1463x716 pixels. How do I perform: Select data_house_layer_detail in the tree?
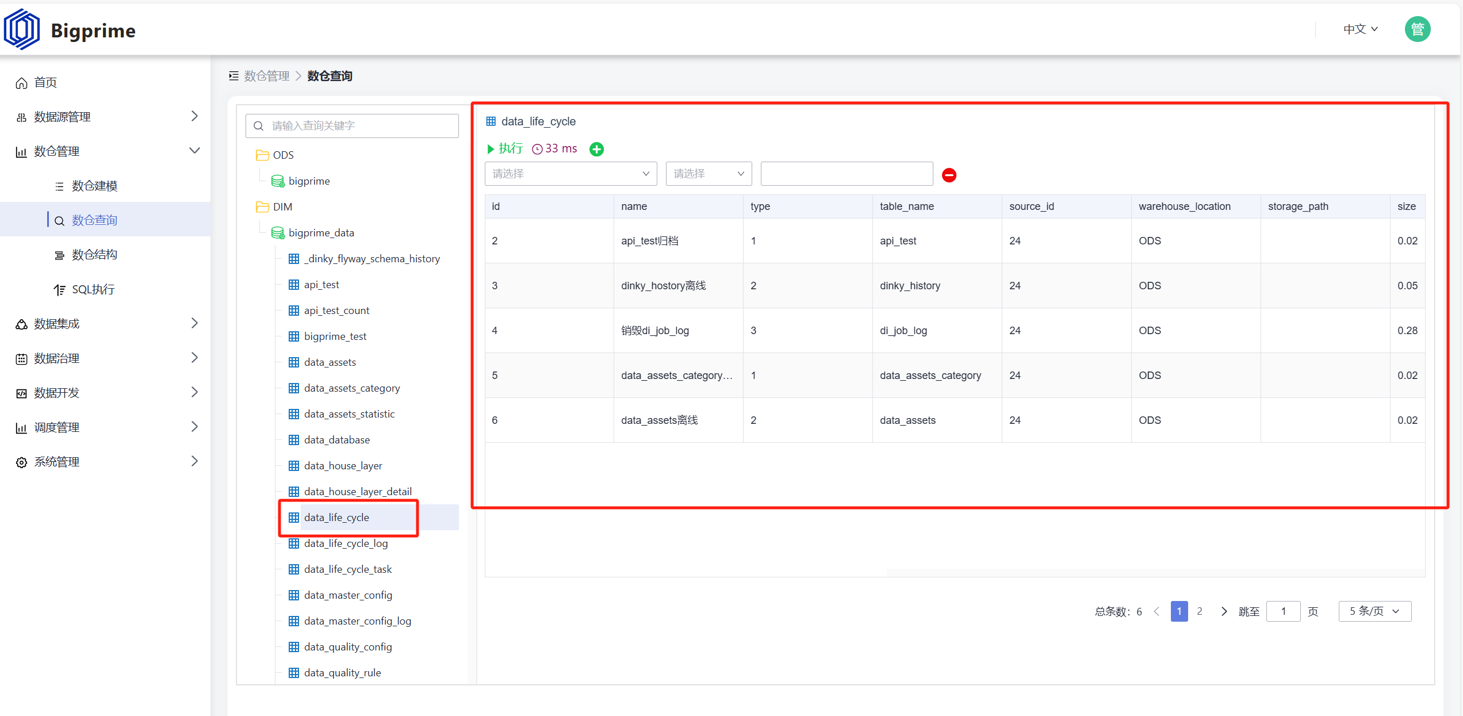[358, 492]
